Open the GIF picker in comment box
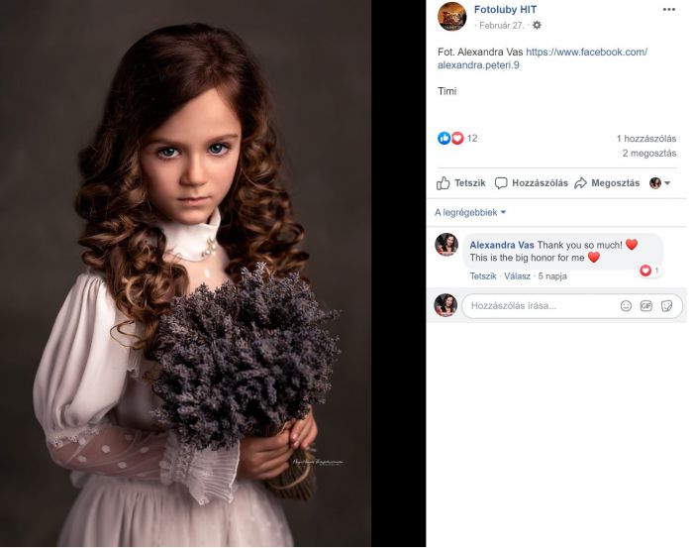Image resolution: width=693 pixels, height=548 pixels. click(646, 305)
